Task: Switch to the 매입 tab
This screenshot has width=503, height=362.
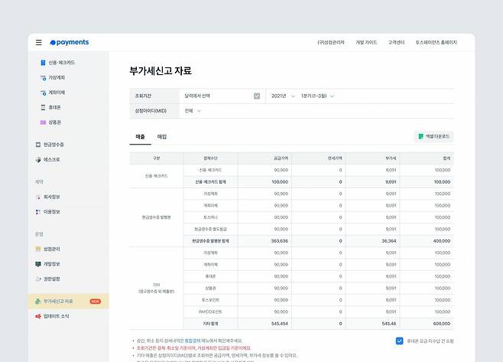Action: tap(162, 137)
